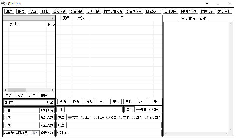Select the 精确 exact match radio button
This screenshot has width=236, height=139.
138,110
